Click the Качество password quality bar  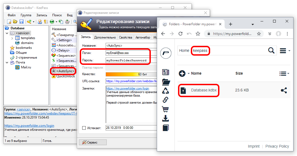click(131, 74)
